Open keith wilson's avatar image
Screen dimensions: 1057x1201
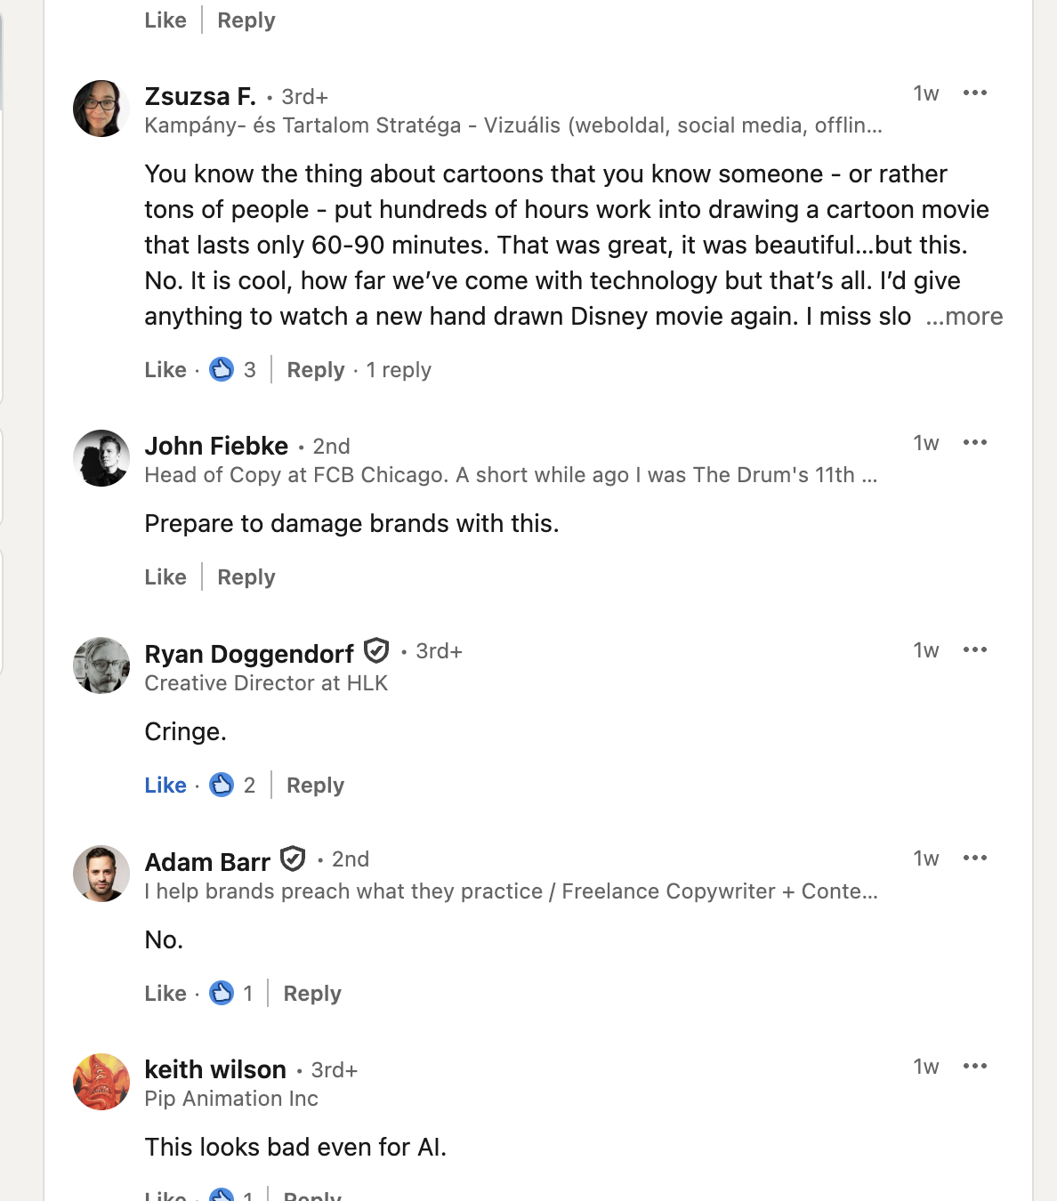pyautogui.click(x=101, y=1082)
